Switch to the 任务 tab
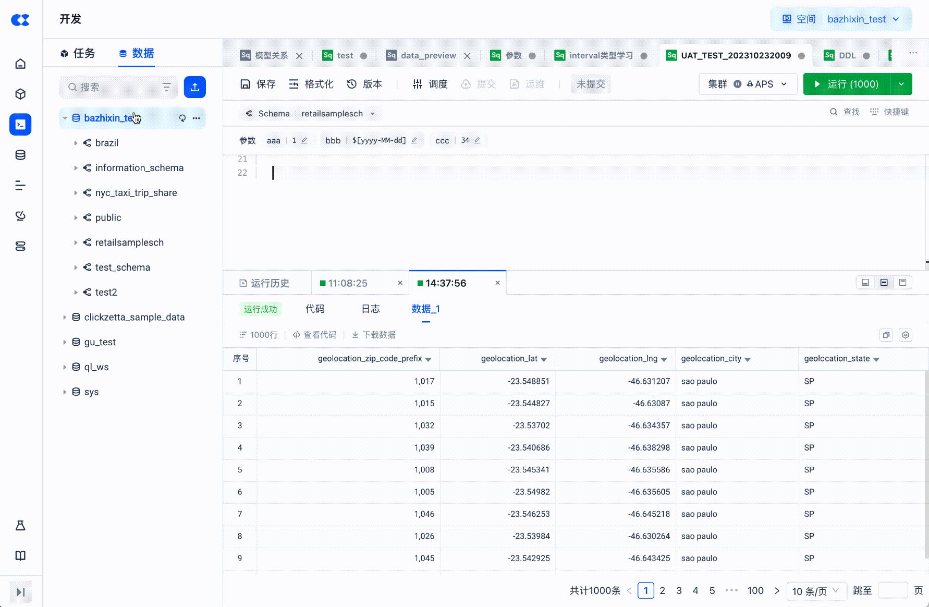This screenshot has width=929, height=607. [x=78, y=53]
